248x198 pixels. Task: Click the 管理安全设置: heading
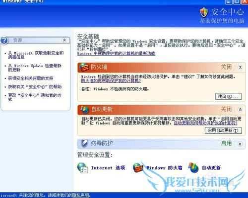coord(95,155)
